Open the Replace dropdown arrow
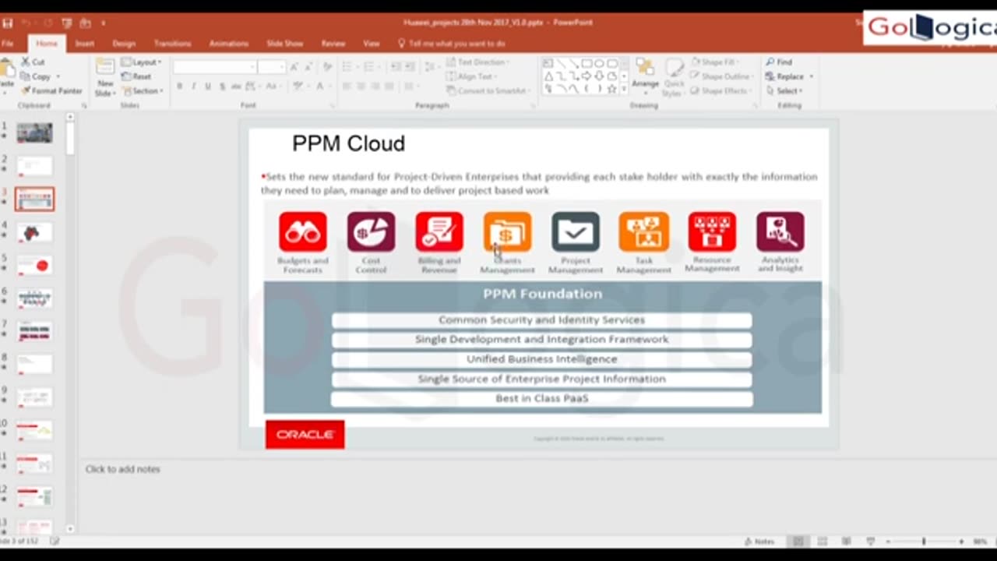Viewport: 997px width, 561px height. click(x=811, y=76)
